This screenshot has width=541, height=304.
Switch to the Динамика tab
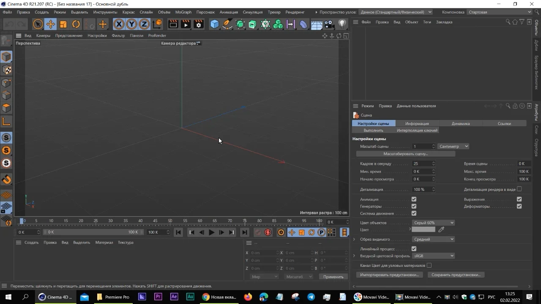click(461, 124)
